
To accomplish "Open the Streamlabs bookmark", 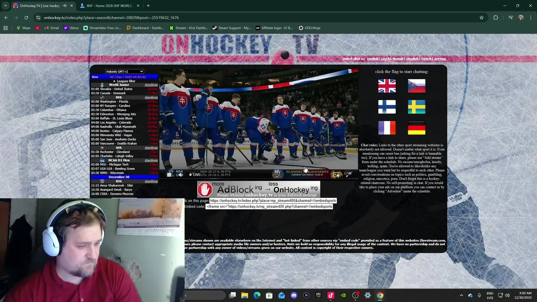I will [x=102, y=28].
